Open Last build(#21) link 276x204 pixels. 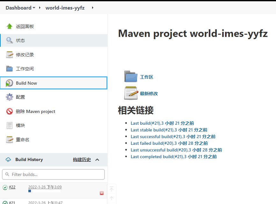(x=162, y=123)
